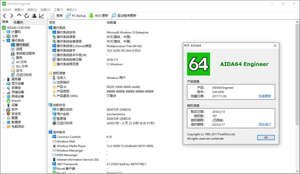Expand the DirectX tree node
This screenshot has height=174, width=300.
click(4, 101)
